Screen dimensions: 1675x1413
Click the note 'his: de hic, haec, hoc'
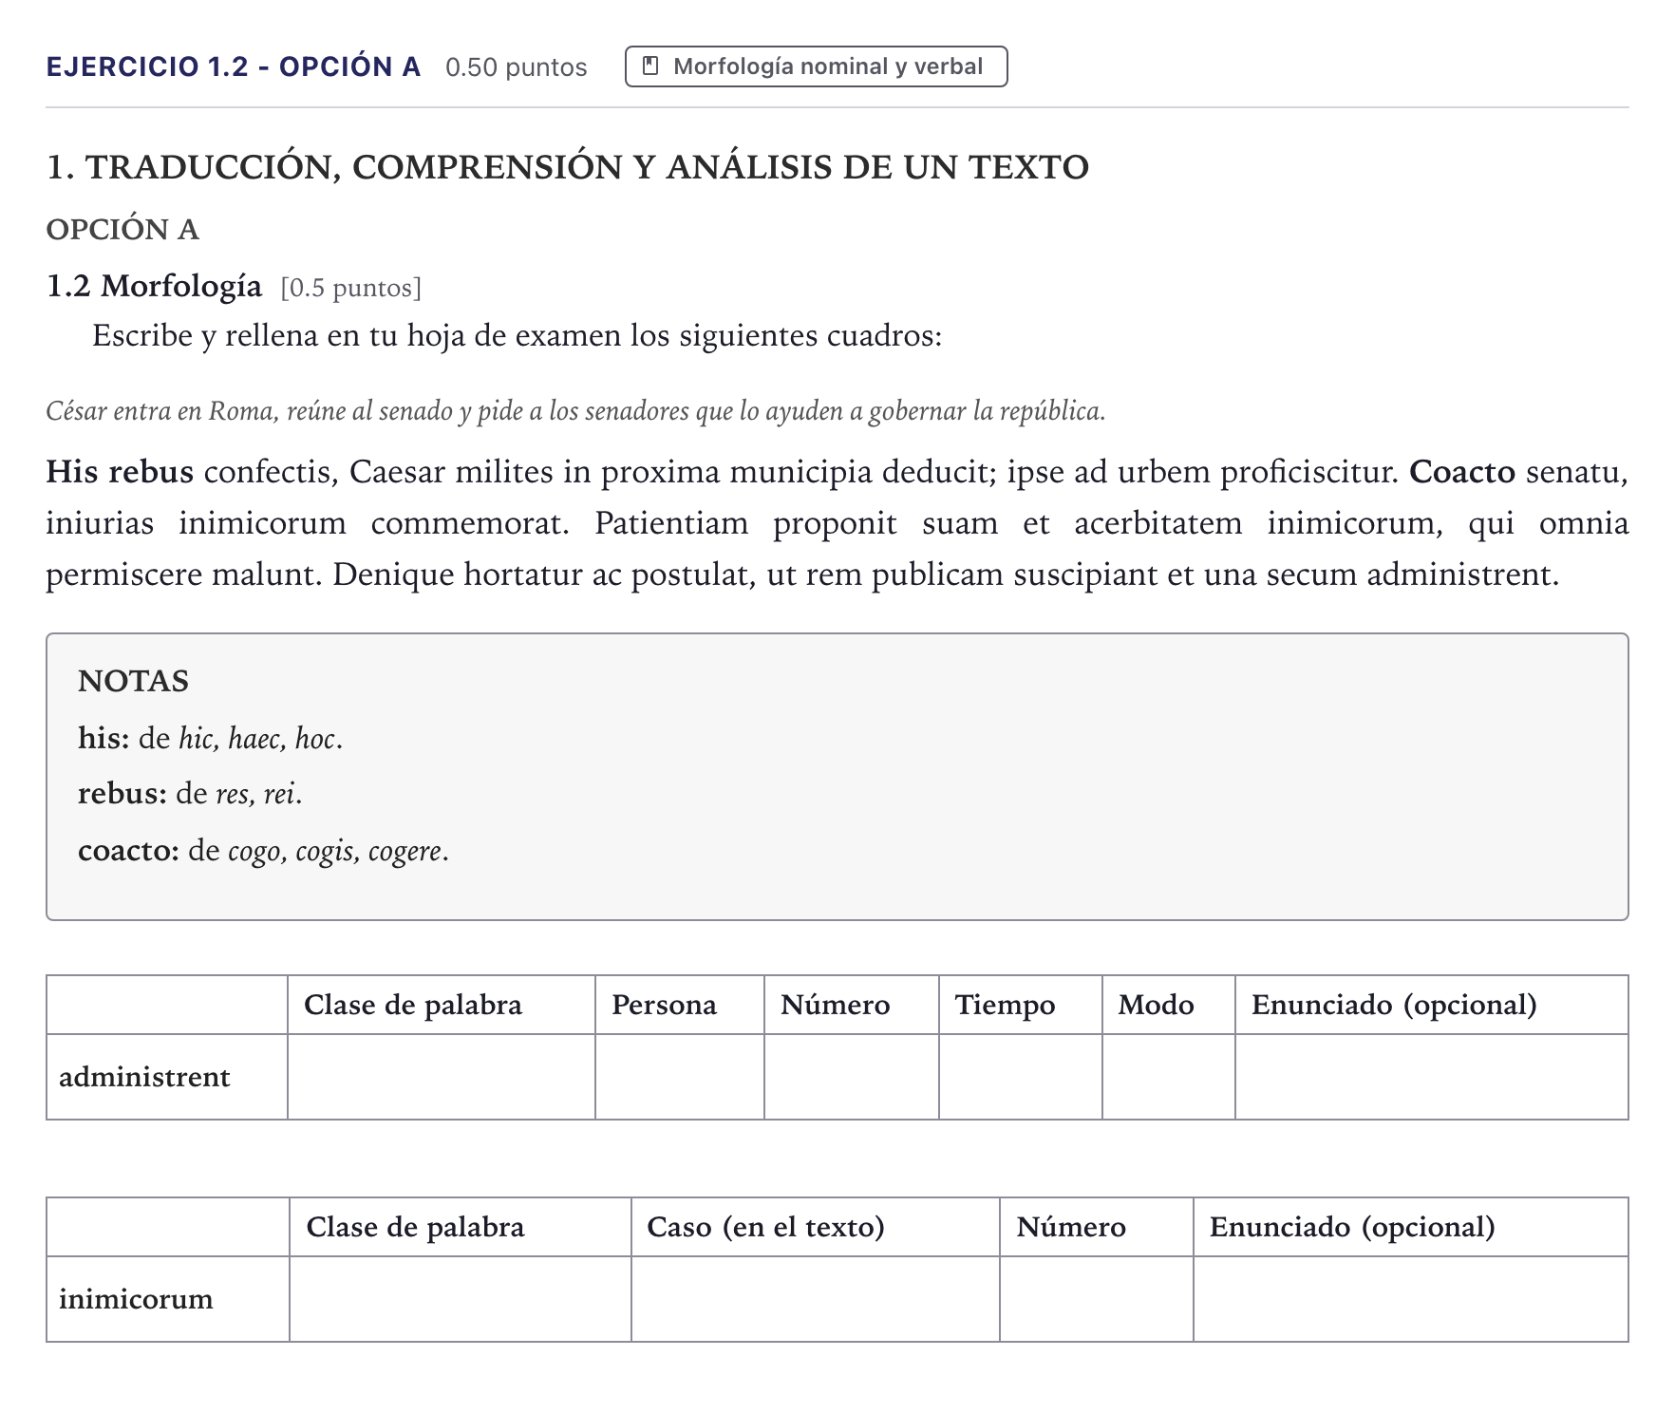(210, 738)
